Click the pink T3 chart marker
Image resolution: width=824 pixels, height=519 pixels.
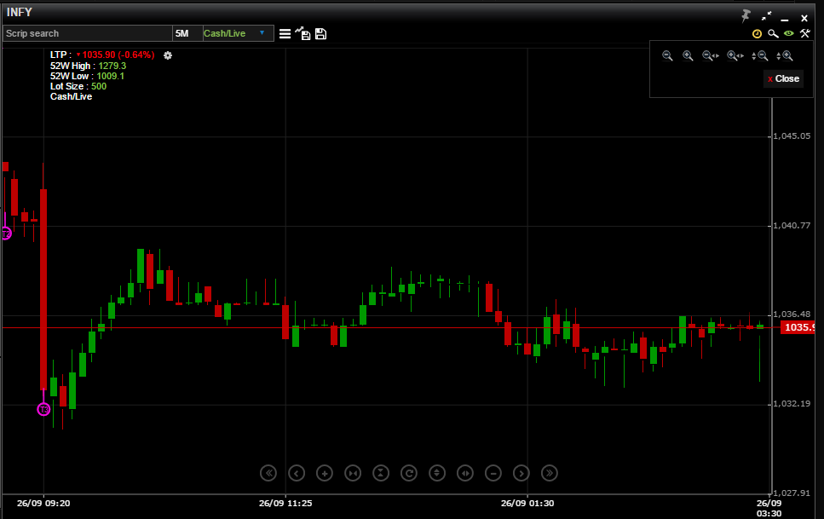point(43,409)
